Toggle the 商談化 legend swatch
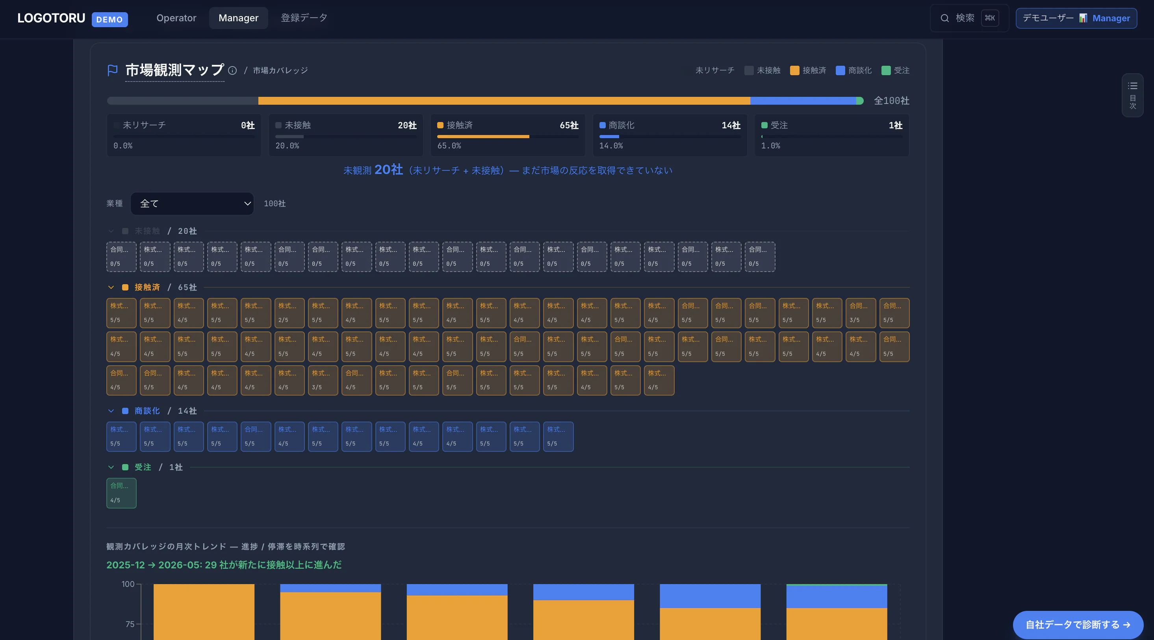This screenshot has height=640, width=1154. tap(840, 70)
